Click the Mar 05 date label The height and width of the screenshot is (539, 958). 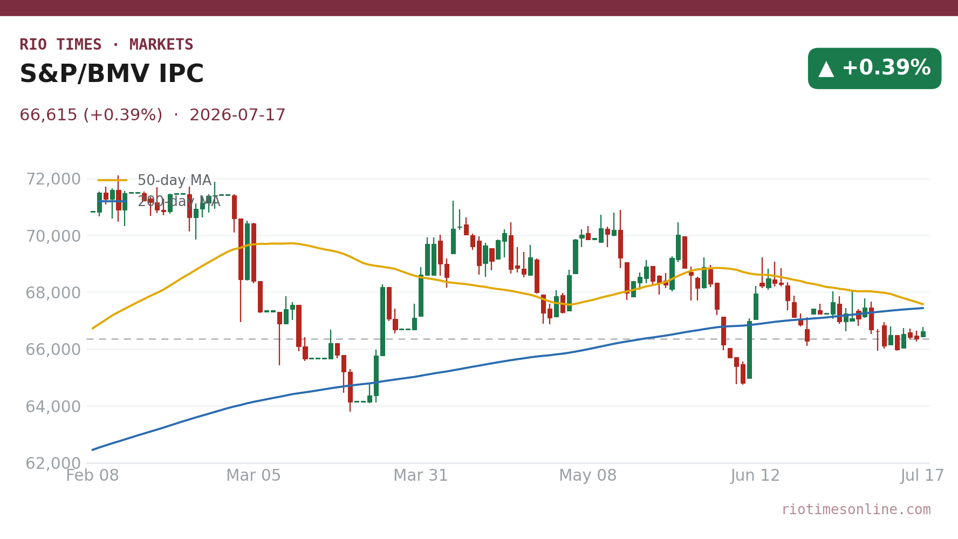[254, 476]
